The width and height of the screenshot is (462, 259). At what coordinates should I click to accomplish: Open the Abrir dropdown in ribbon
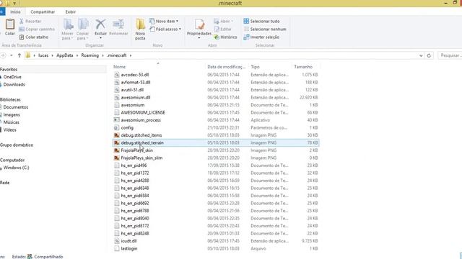(223, 21)
